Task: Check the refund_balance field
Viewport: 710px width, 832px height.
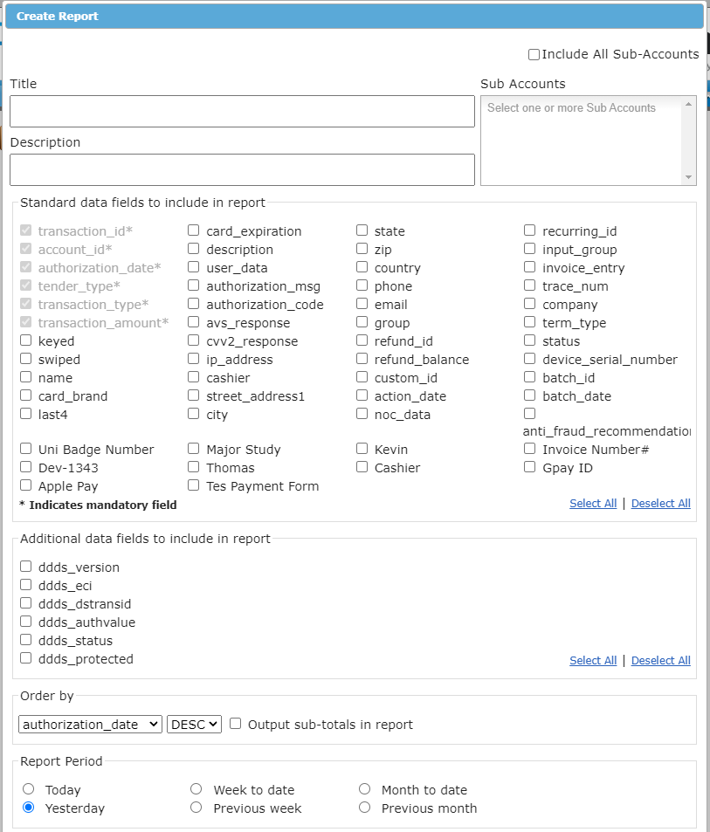Action: click(362, 359)
